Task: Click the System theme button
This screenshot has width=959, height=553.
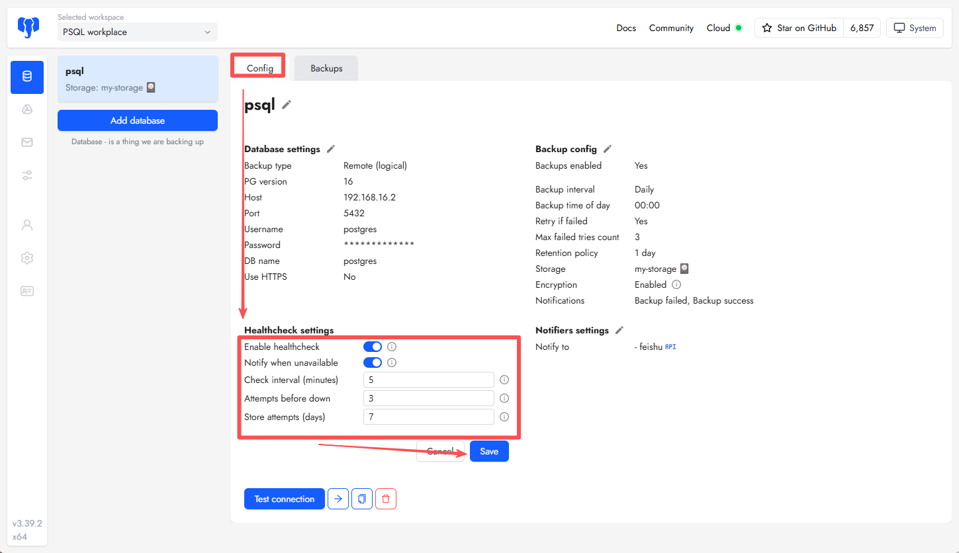Action: [x=915, y=28]
